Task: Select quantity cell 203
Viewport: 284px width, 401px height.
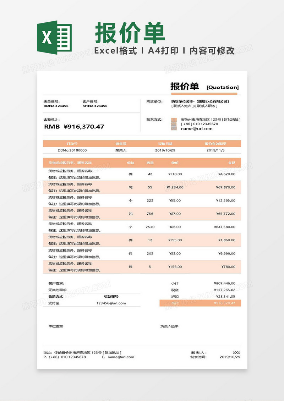Action: coord(150,254)
